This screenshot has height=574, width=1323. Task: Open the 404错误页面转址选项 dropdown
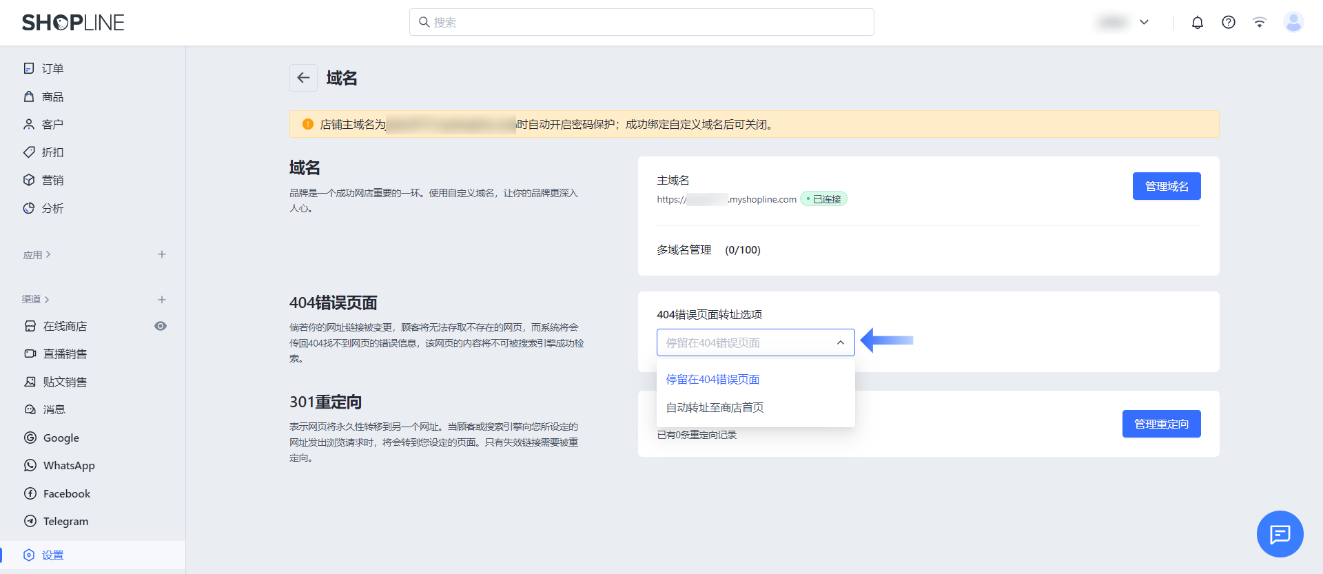pos(755,342)
